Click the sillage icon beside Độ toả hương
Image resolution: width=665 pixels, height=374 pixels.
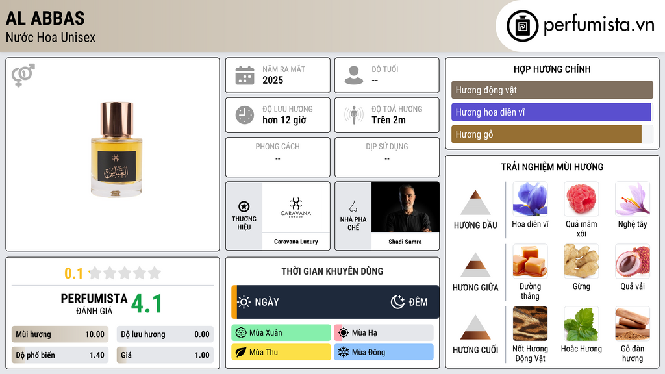354,115
